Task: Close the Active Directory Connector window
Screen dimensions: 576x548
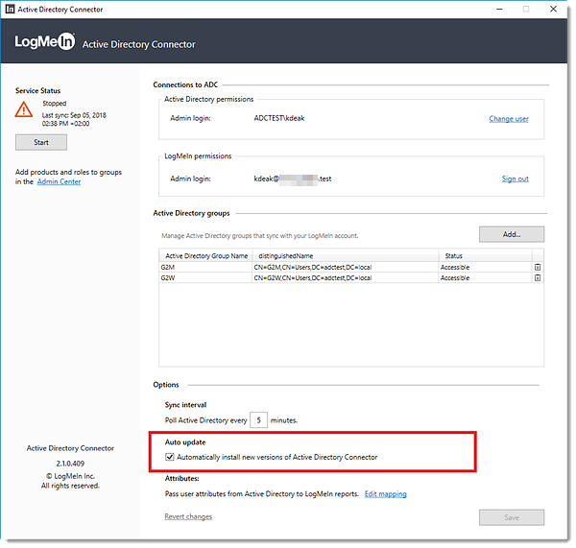Action: click(x=553, y=9)
